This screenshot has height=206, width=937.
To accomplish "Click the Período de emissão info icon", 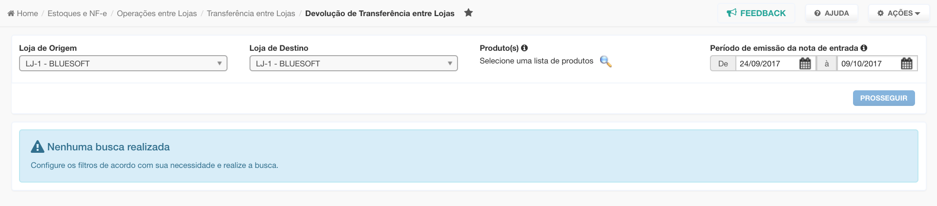I will point(864,48).
